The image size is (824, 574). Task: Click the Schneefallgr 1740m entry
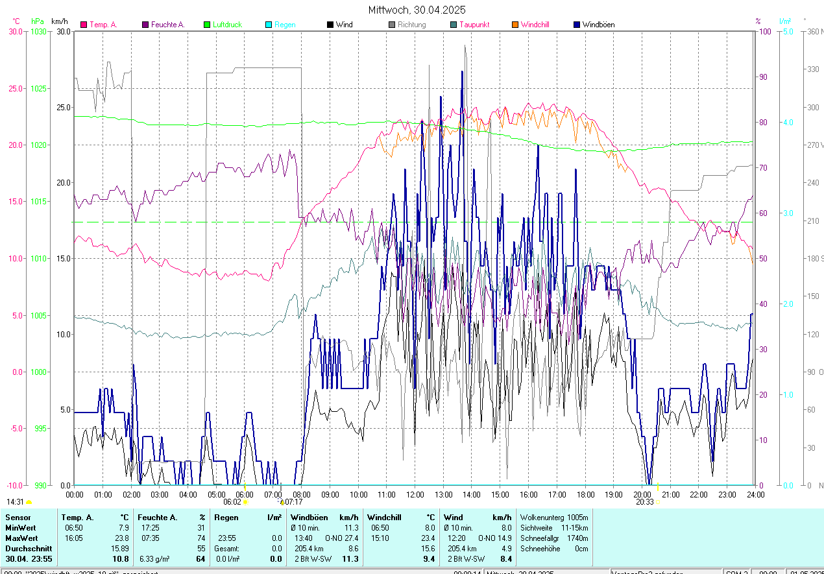[555, 538]
